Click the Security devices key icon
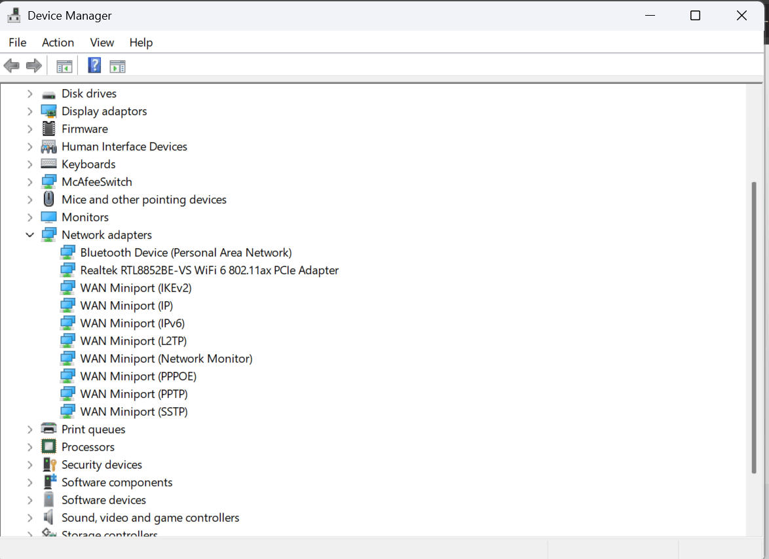The height and width of the screenshot is (559, 769). [x=49, y=464]
